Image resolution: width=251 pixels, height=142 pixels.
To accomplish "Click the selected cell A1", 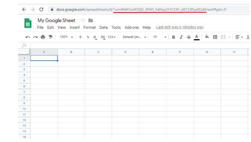I will (x=44, y=58).
